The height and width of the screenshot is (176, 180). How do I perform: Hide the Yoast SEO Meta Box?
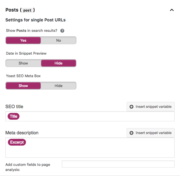(59, 86)
